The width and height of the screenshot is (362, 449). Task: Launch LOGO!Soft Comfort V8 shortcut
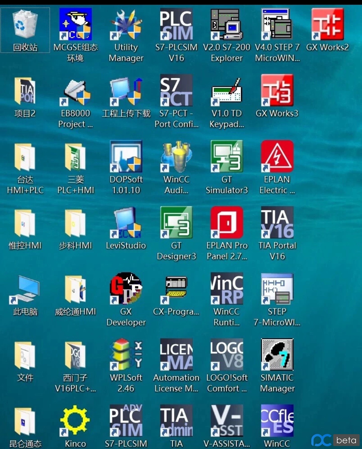pos(227,354)
